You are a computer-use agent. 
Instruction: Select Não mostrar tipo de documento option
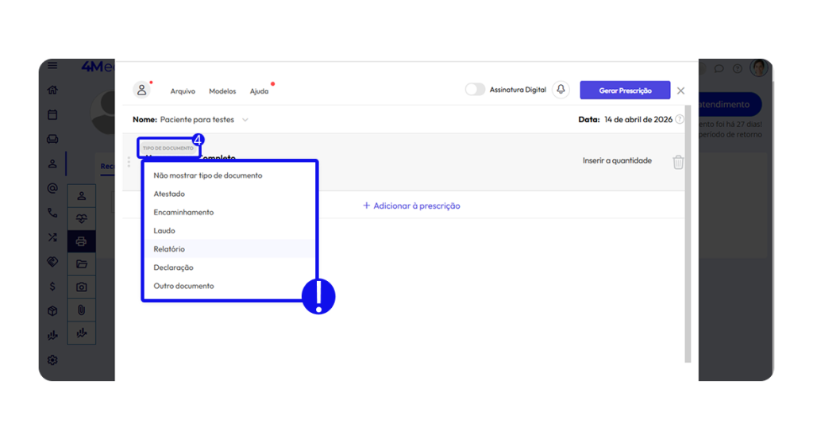click(207, 175)
